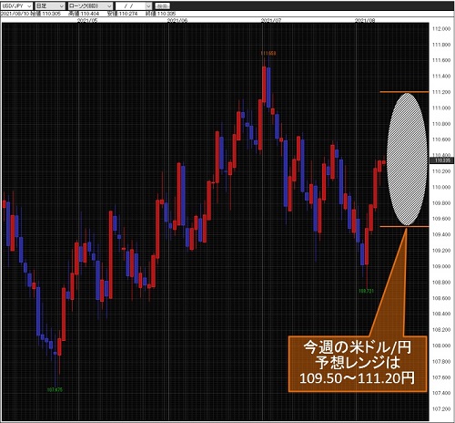Open the USD/JPY currency pair dropdown

point(16,5)
